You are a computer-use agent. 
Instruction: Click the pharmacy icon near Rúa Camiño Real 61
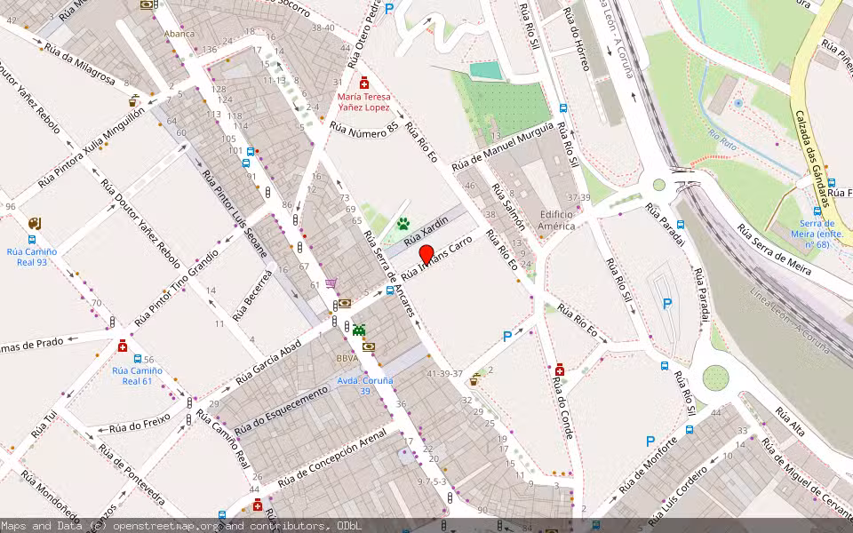click(x=123, y=346)
